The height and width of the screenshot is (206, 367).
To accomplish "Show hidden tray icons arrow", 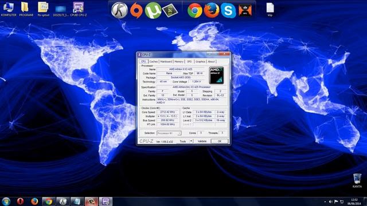I will coord(325,201).
